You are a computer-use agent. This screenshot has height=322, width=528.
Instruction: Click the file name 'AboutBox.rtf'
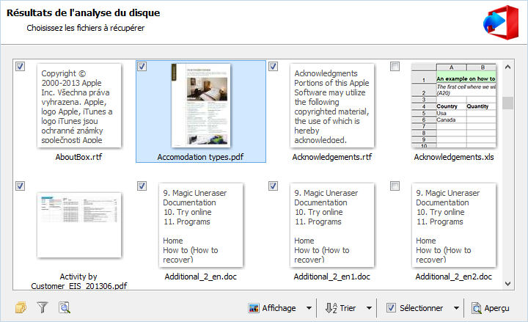[78, 157]
